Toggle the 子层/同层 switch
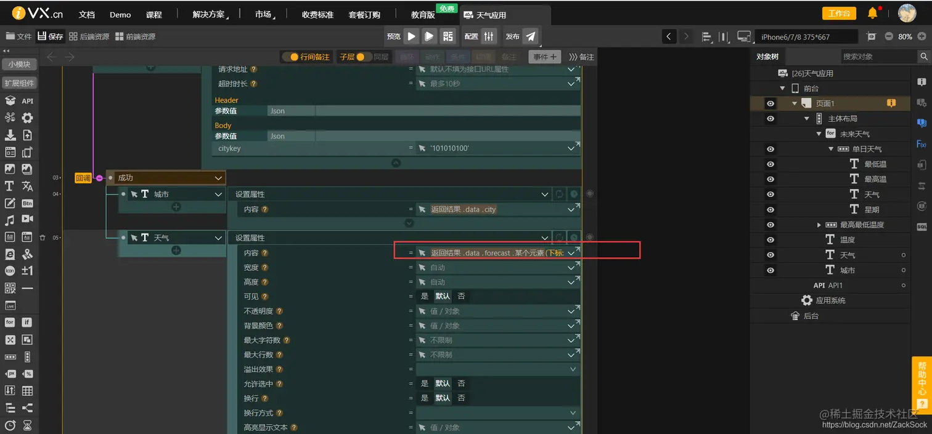Image resolution: width=932 pixels, height=434 pixels. [x=364, y=57]
